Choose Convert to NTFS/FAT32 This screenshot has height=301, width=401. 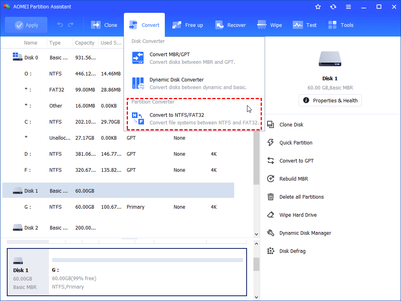[x=194, y=119]
